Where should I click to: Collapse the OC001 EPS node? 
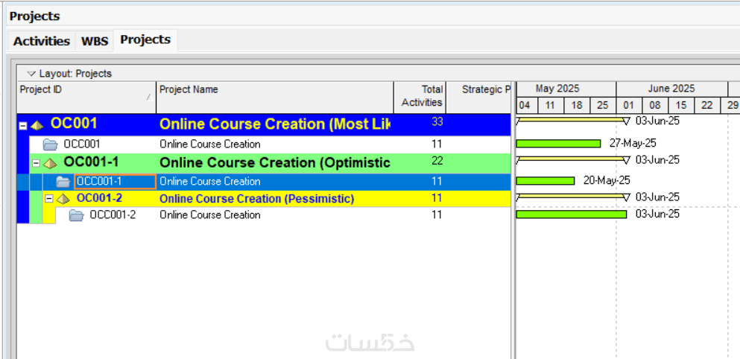(x=22, y=126)
